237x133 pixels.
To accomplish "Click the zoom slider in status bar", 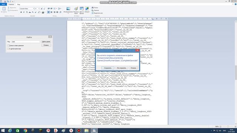I will pos(228,126).
